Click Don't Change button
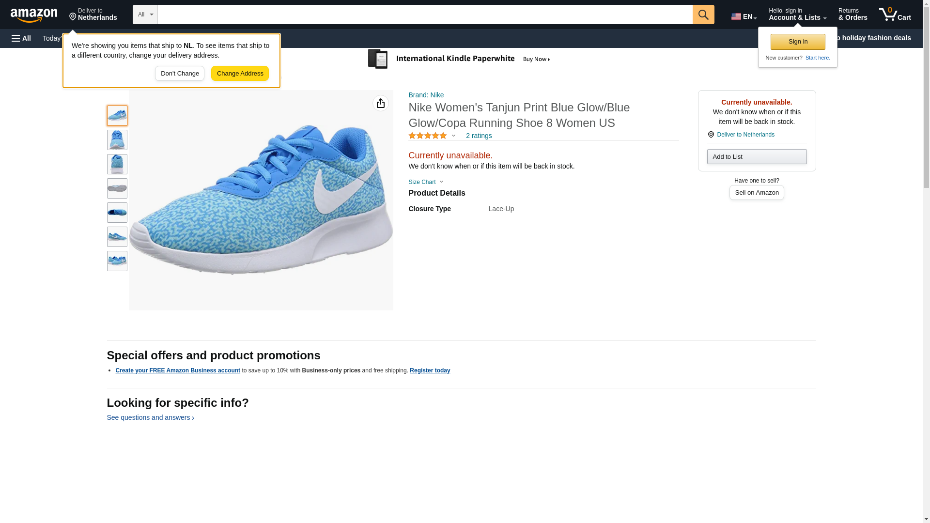930x523 pixels. (x=180, y=74)
